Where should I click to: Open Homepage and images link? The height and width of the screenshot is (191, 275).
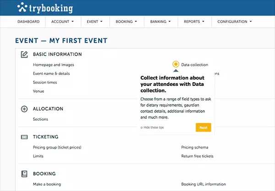(x=54, y=65)
